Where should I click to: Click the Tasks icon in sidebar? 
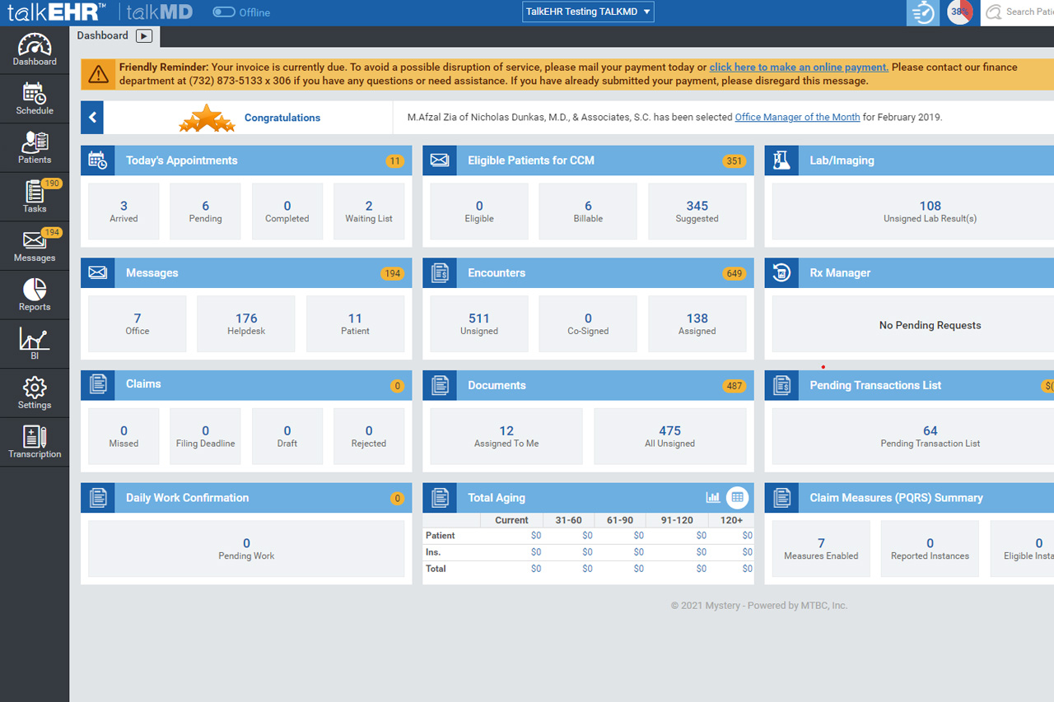point(35,197)
